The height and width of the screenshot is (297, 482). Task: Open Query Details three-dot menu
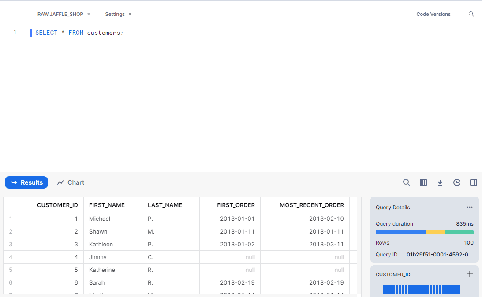coord(470,208)
